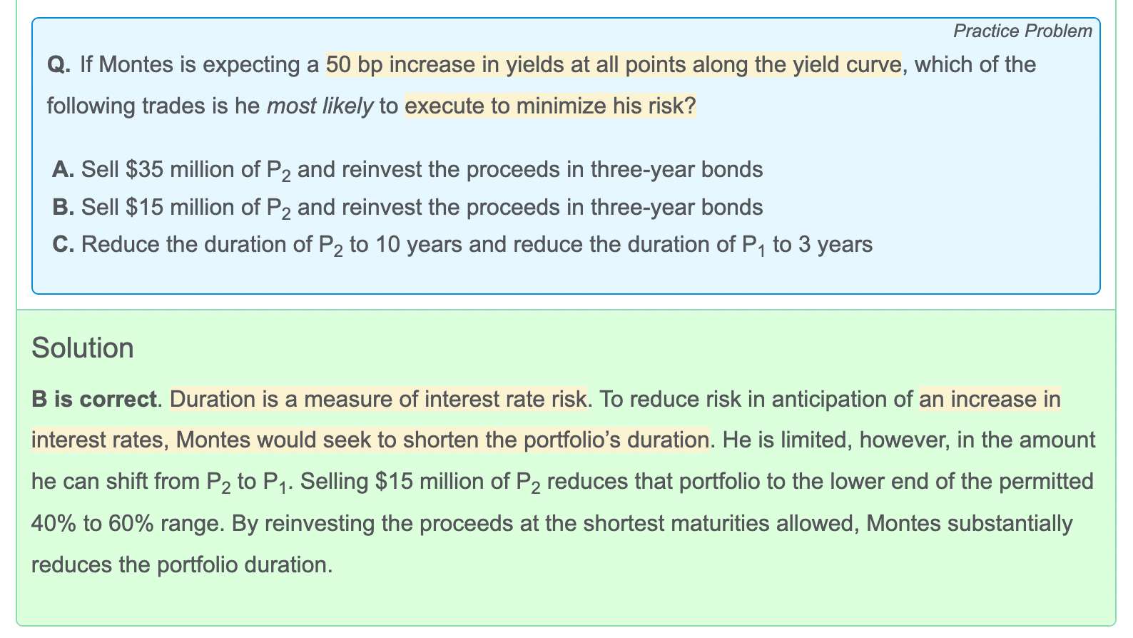Click the italic 'most likely' phrase
The image size is (1133, 638).
click(320, 106)
